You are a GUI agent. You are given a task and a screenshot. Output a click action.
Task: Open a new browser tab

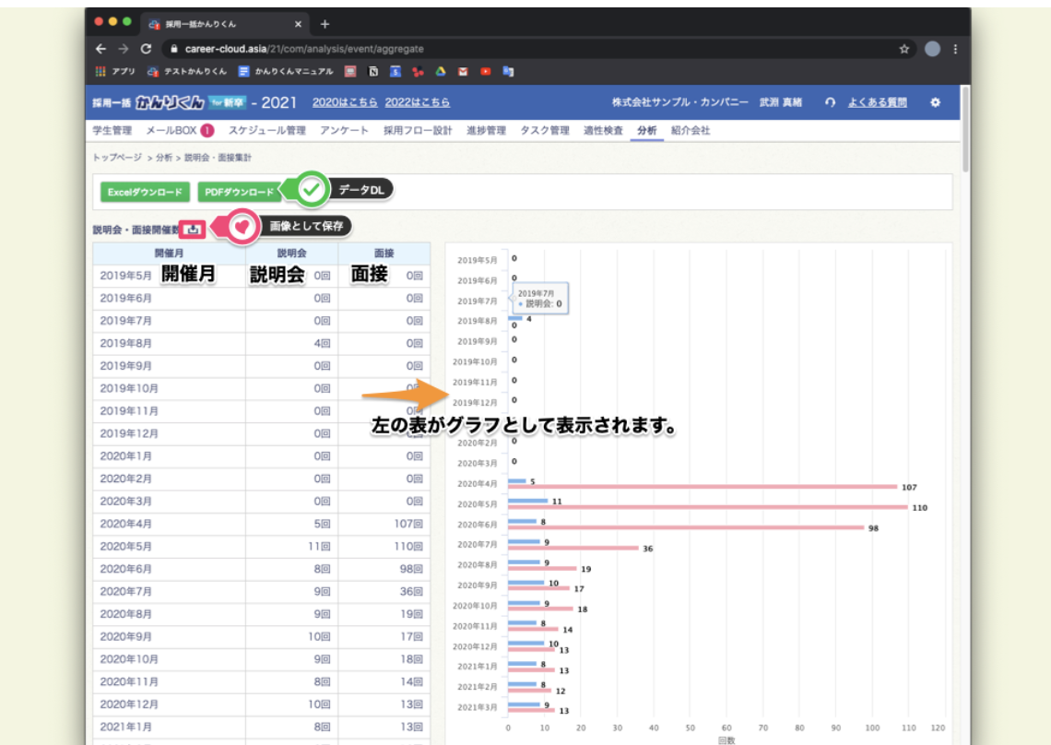(324, 23)
